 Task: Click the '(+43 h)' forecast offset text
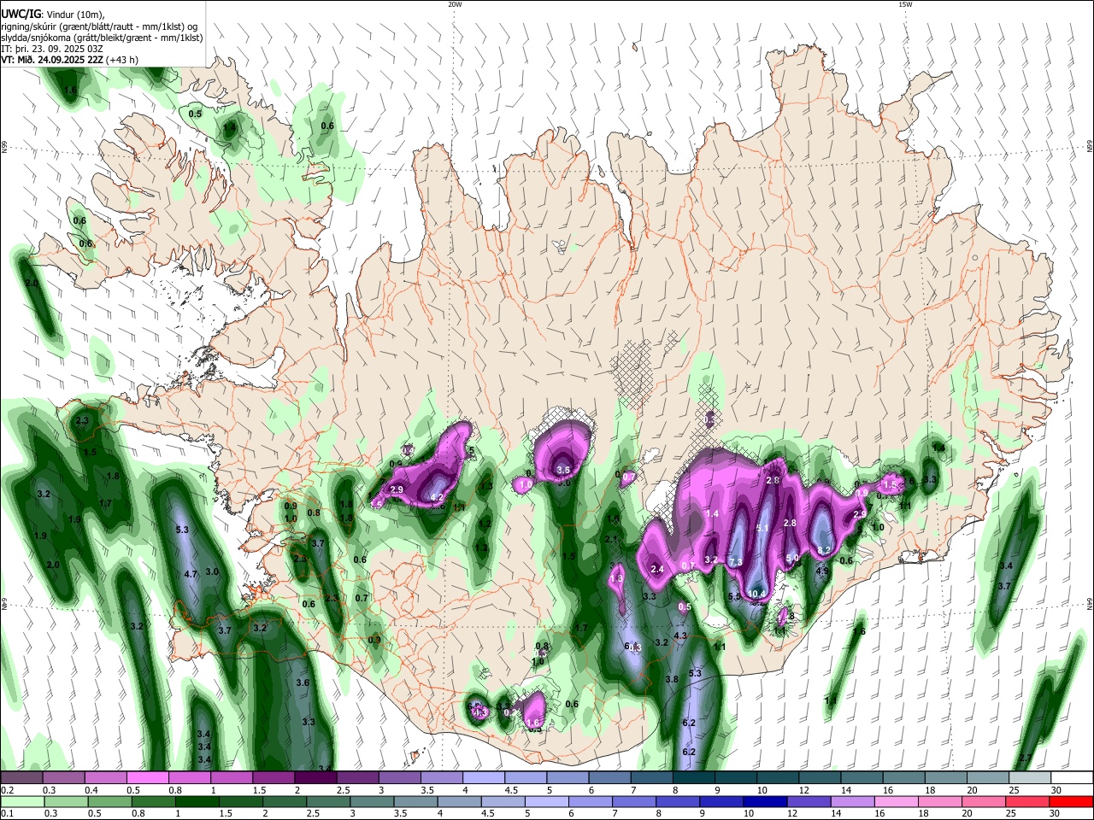coord(122,60)
